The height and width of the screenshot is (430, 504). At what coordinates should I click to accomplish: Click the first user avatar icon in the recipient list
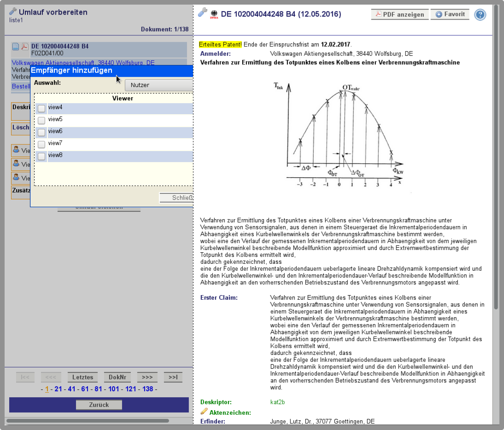coord(16,150)
